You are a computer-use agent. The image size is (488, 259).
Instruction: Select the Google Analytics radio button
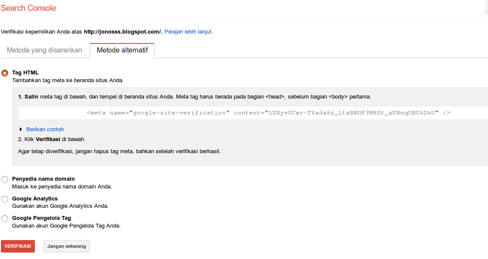[5, 199]
